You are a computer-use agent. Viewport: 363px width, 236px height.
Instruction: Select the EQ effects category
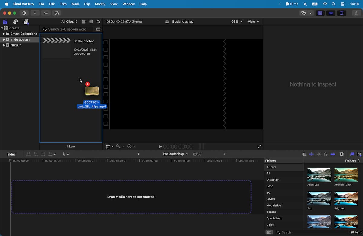269,192
